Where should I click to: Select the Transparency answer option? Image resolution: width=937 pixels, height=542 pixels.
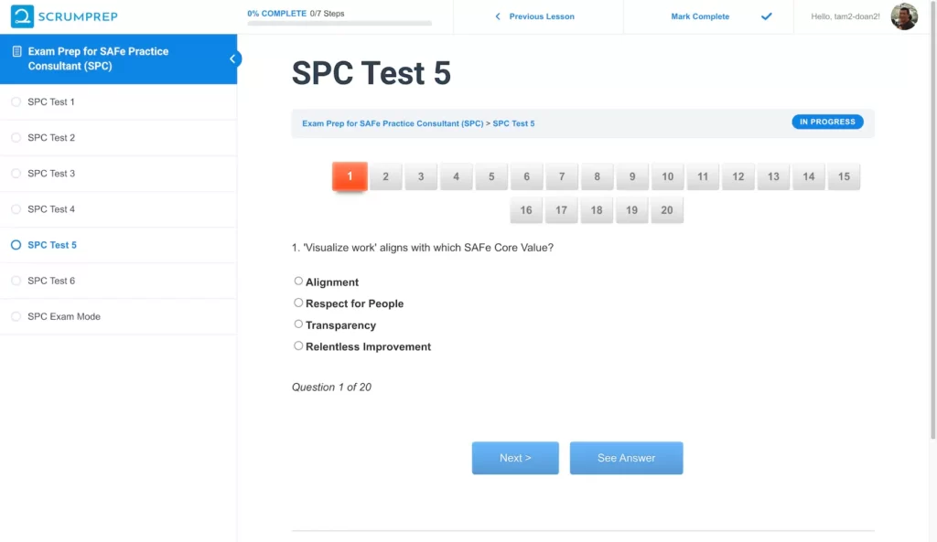(298, 324)
